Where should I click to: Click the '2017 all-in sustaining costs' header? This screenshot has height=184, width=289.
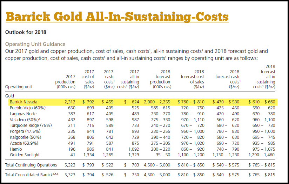coord(128,79)
